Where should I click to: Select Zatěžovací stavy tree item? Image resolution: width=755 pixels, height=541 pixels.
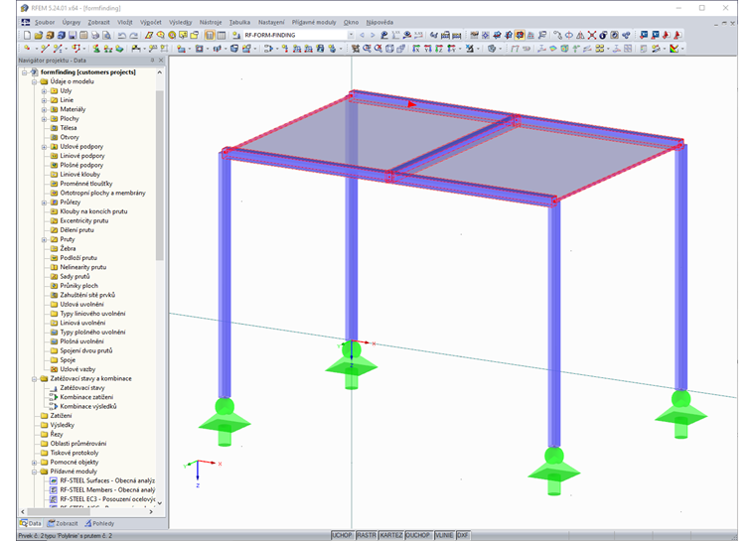[81, 388]
